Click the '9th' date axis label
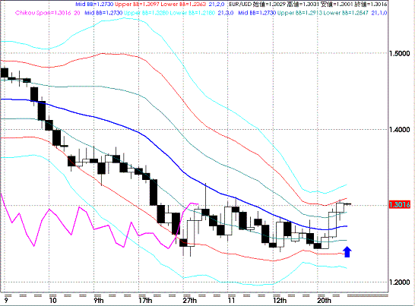 [x=99, y=301]
